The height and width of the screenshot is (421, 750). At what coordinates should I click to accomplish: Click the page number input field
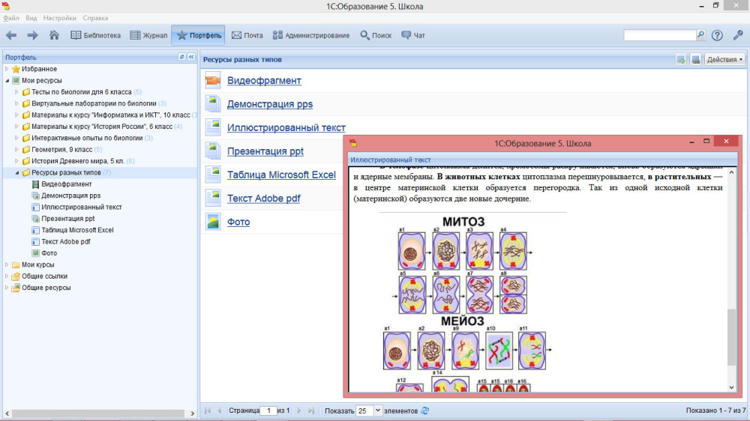click(x=268, y=411)
